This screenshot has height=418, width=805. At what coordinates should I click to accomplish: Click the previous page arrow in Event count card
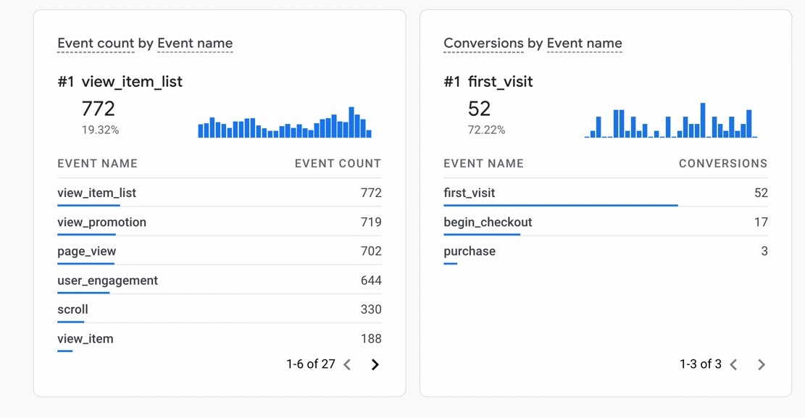347,364
